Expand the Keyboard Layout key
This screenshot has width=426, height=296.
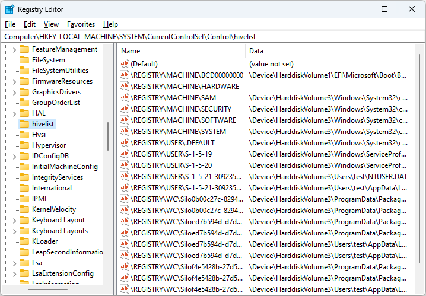[14, 220]
